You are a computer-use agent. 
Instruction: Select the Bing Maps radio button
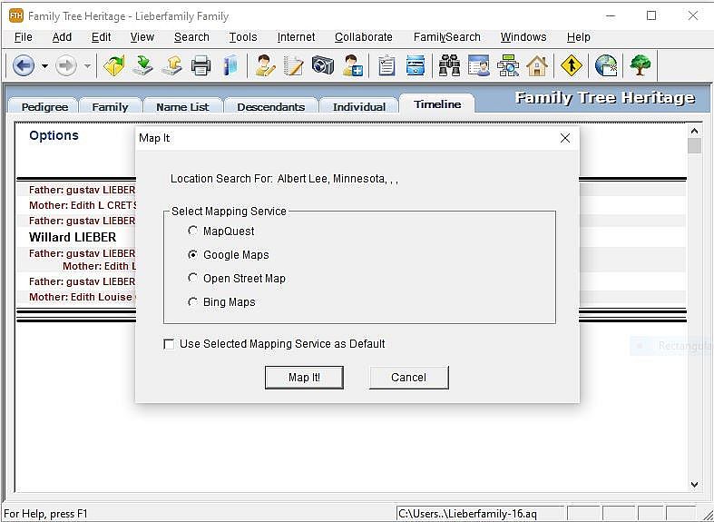192,302
